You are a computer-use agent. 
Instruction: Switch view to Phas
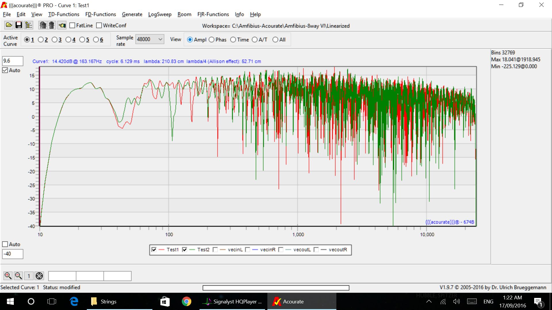tap(212, 40)
